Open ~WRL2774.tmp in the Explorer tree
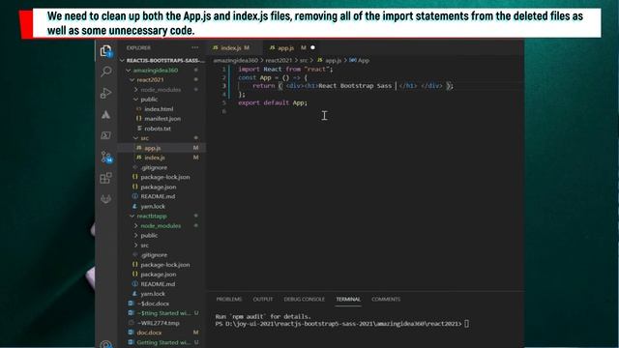Image resolution: width=619 pixels, height=348 pixels. click(162, 323)
